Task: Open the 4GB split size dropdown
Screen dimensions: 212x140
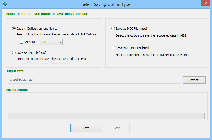Action: pyautogui.click(x=51, y=42)
